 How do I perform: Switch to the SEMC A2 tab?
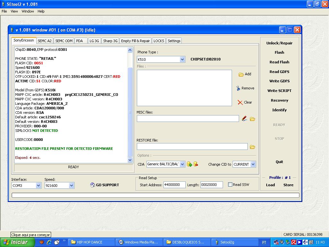(x=45, y=41)
